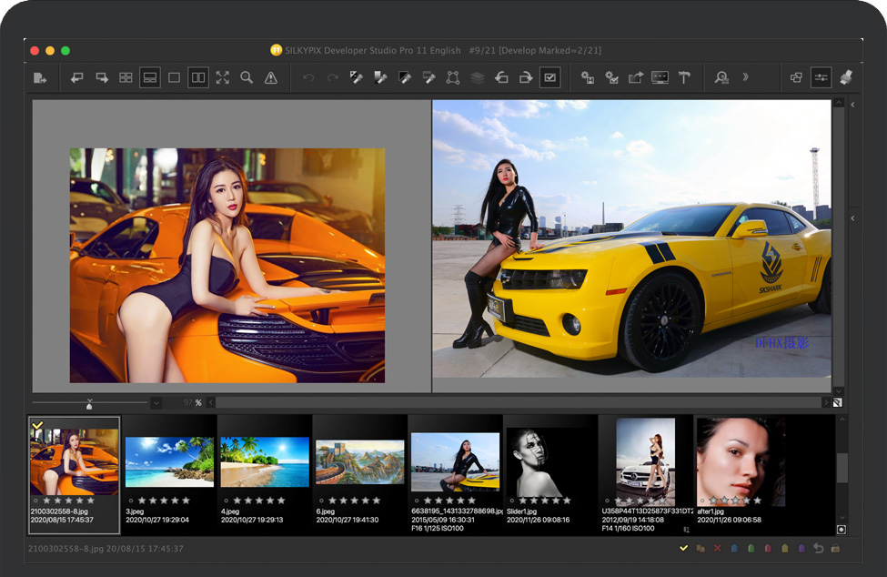Screen dimensions: 887x577
Task: Click the full screen expand icon
Action: tap(223, 78)
